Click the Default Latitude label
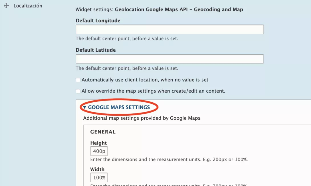 click(x=96, y=50)
